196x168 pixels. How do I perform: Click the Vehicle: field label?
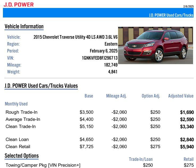[x=14, y=37]
